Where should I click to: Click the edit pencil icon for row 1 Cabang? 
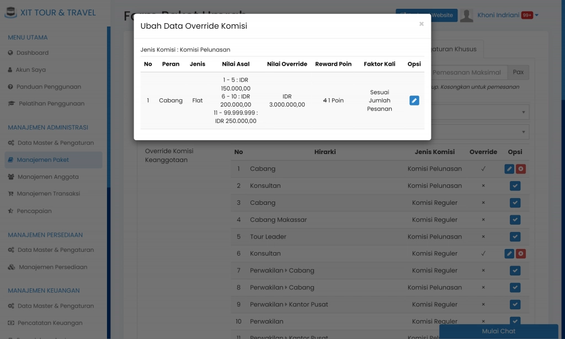(509, 169)
